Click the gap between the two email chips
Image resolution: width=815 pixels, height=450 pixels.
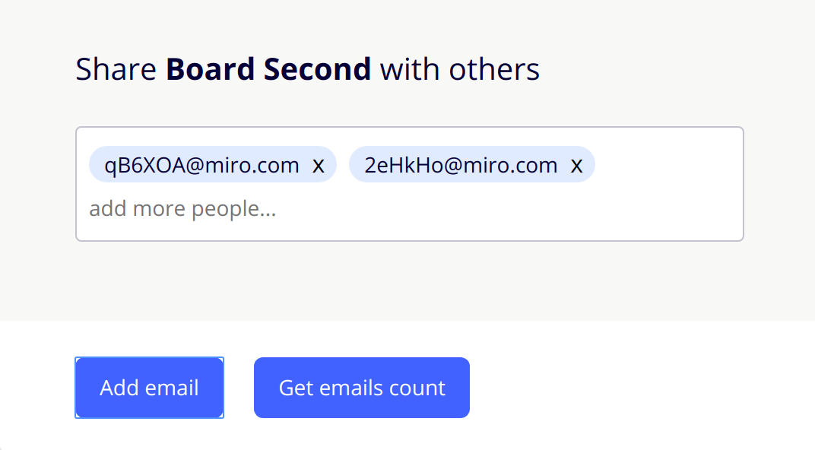[x=343, y=165]
